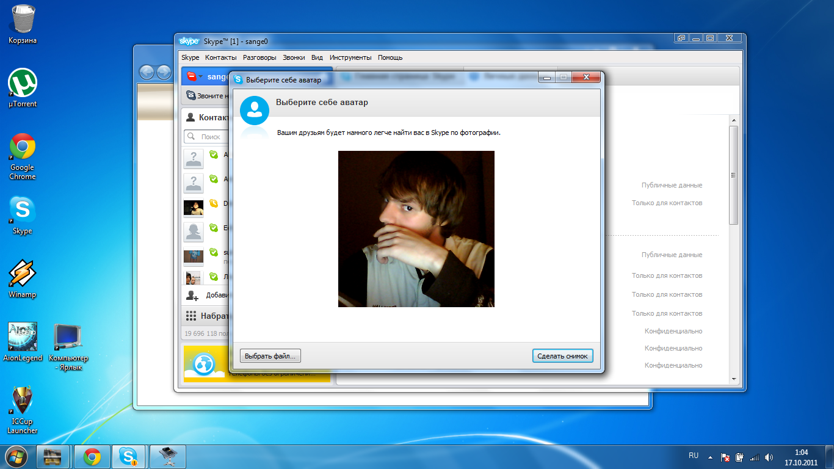Open the network signal tray icon
This screenshot has width=834, height=469.
pyautogui.click(x=755, y=457)
